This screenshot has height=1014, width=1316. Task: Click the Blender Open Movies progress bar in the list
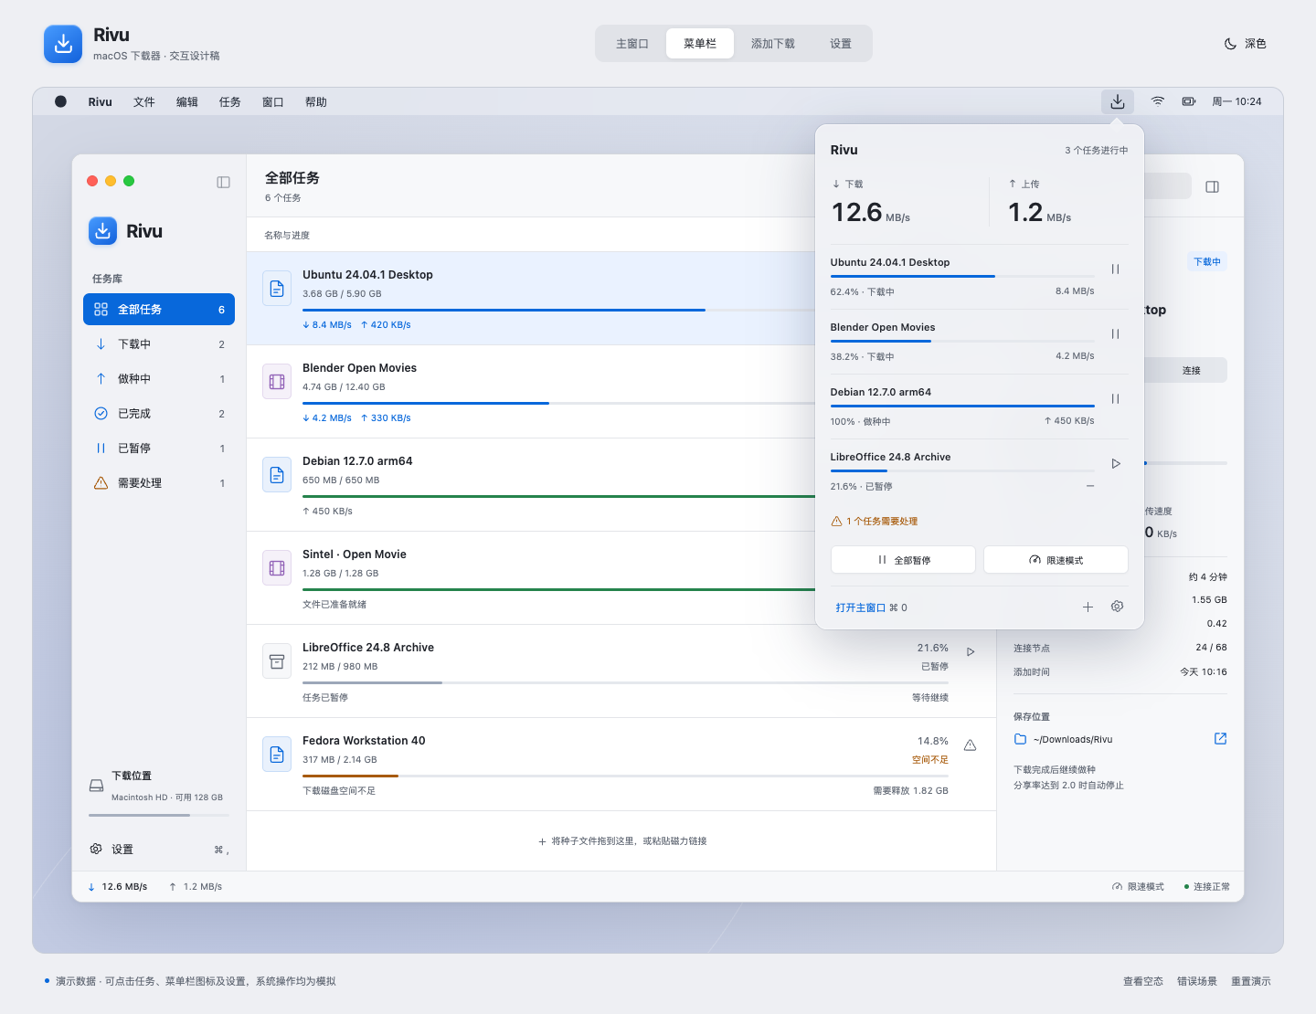(557, 404)
